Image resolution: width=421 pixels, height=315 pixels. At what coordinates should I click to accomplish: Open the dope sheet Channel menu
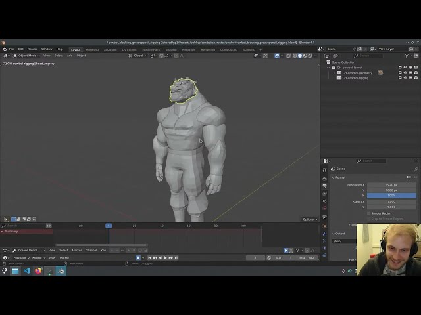pos(91,251)
